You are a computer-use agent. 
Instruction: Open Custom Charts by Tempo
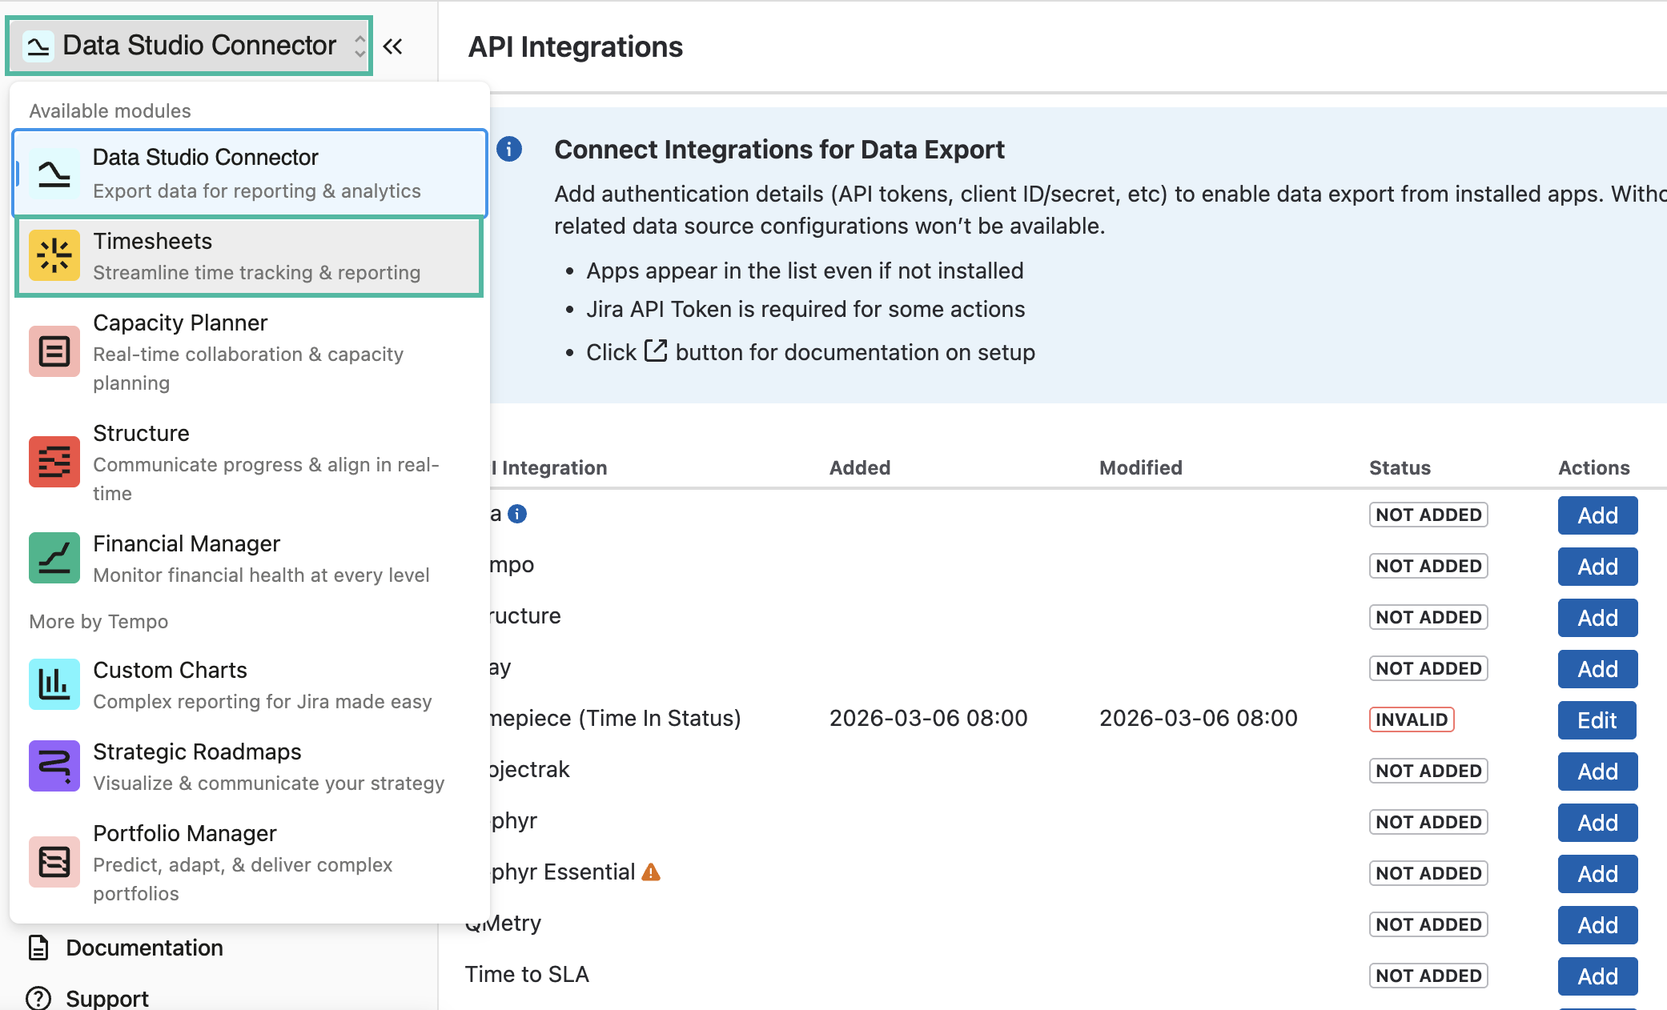[250, 685]
